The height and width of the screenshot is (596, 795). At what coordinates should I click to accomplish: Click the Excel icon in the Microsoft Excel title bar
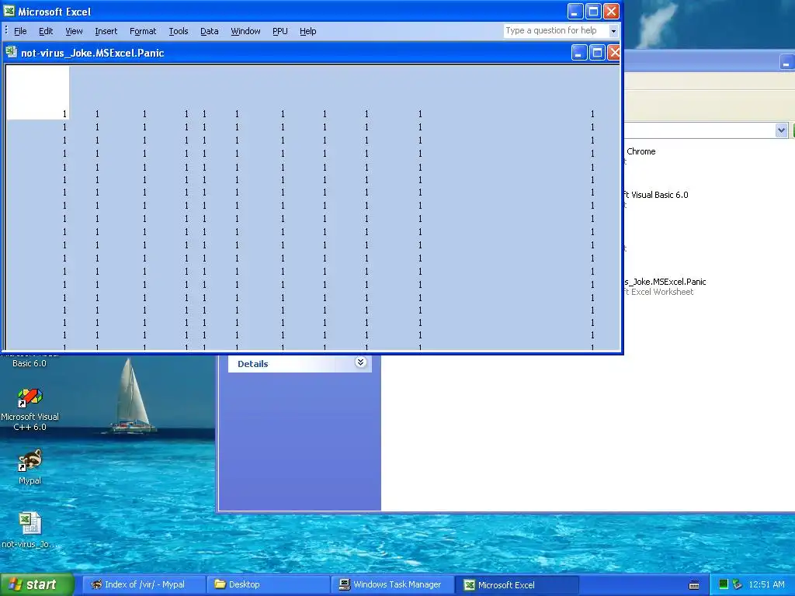point(9,11)
